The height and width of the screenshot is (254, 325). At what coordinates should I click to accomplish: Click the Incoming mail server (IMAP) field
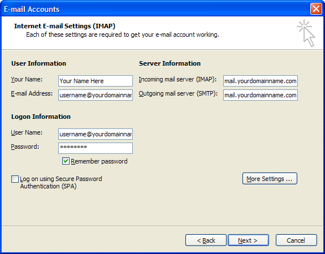tap(261, 81)
